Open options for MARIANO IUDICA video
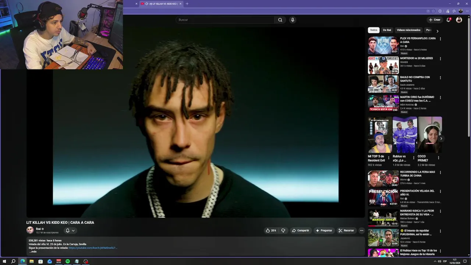 click(440, 211)
